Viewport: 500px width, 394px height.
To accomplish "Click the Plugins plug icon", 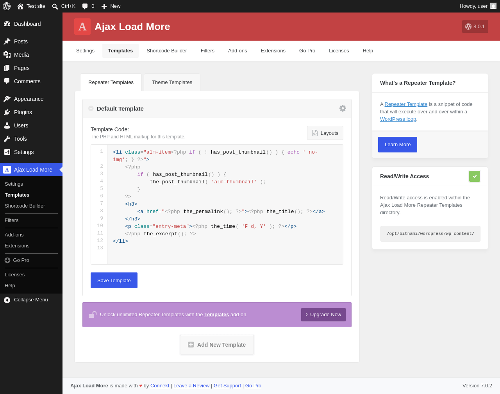I will pos(7,112).
